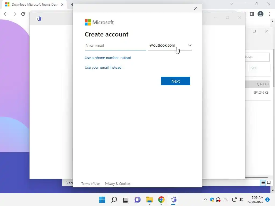Open Windows Security tray icon
Viewport: 275px width, 206px height.
(x=212, y=200)
